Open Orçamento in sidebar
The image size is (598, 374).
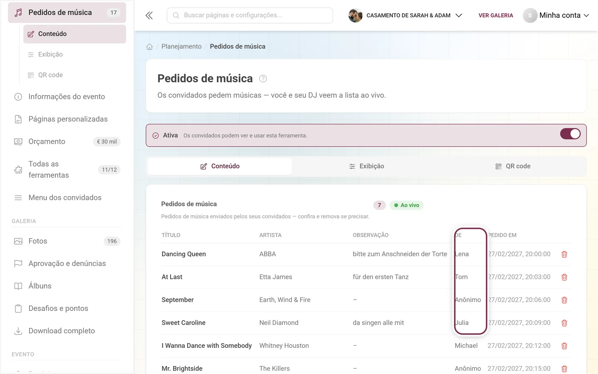(x=67, y=142)
